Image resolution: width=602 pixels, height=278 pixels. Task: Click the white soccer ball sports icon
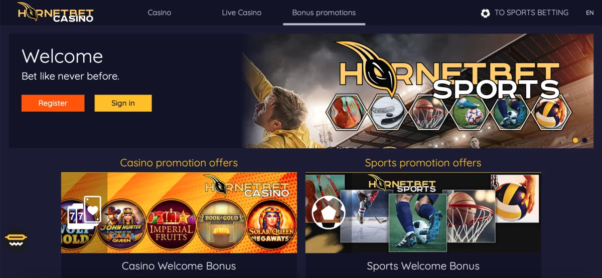329,212
